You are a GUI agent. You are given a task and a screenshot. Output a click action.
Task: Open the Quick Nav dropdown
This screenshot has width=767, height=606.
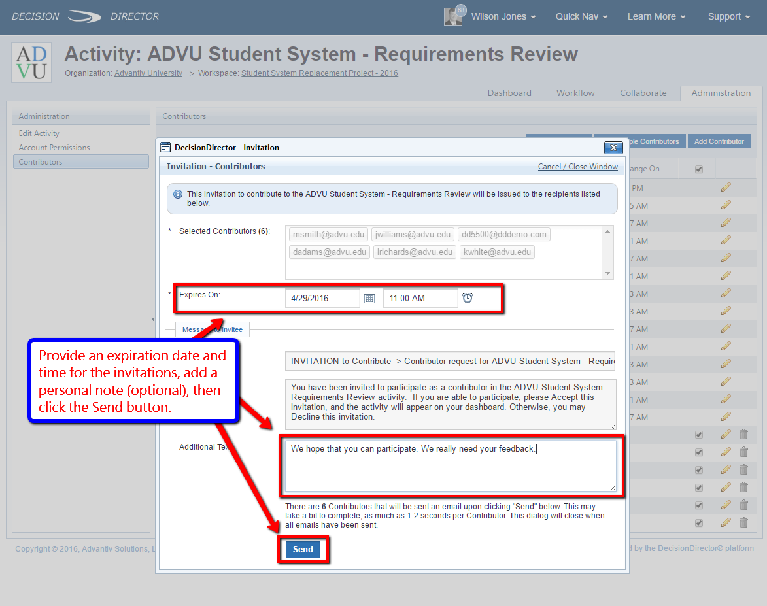(x=581, y=16)
